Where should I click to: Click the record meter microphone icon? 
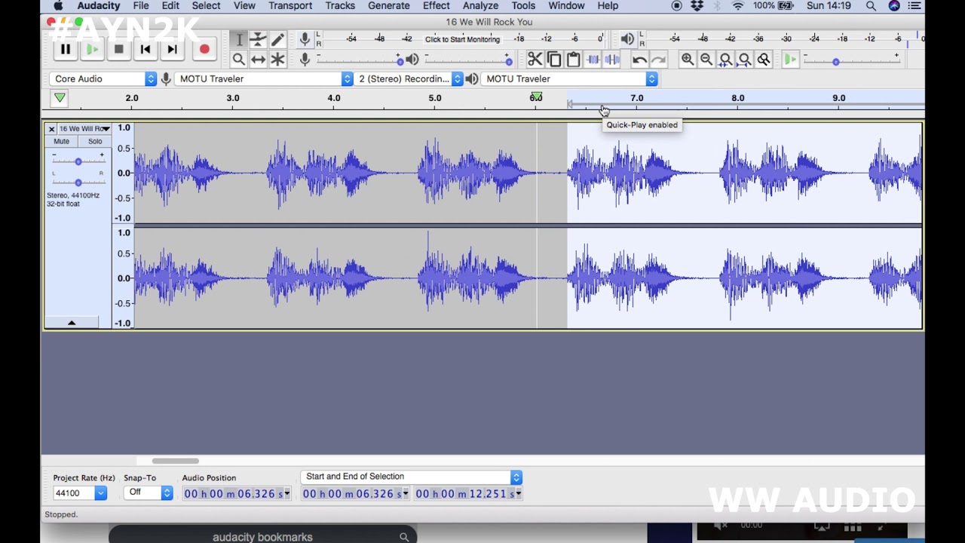tap(305, 39)
